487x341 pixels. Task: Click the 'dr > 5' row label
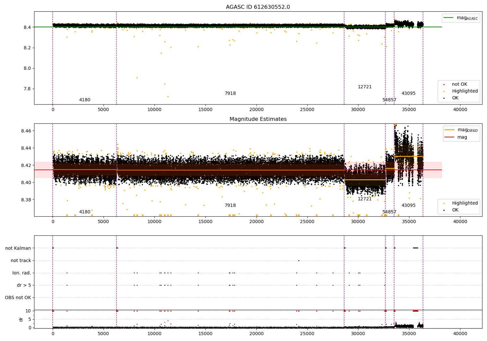pos(24,285)
